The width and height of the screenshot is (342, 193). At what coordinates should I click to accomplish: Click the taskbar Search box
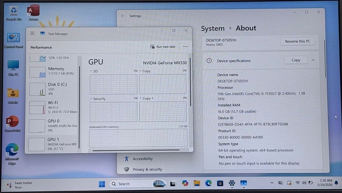[137, 184]
